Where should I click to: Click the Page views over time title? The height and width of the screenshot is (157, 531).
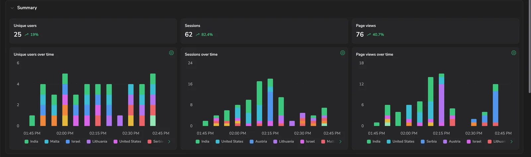point(374,54)
